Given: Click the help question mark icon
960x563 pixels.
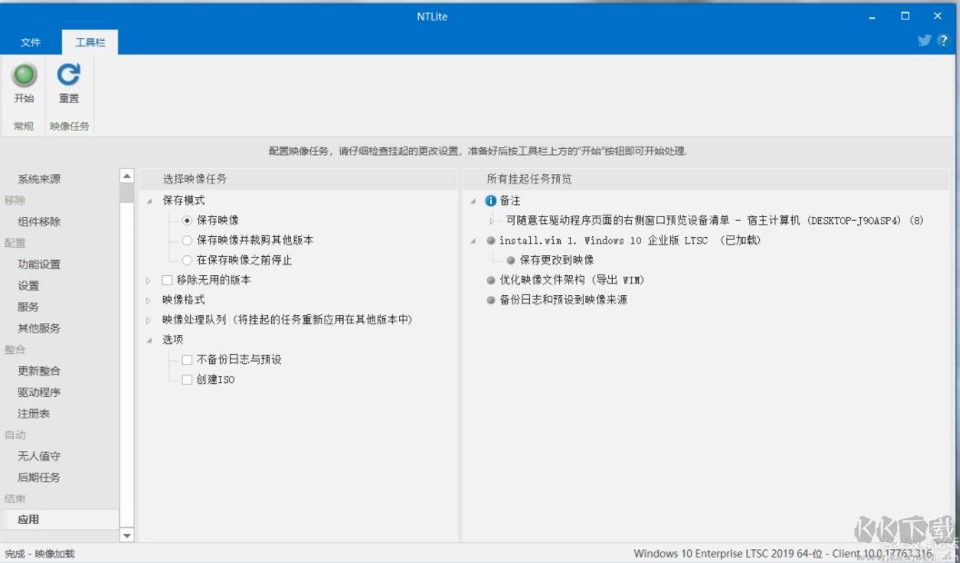Looking at the screenshot, I should pyautogui.click(x=943, y=40).
